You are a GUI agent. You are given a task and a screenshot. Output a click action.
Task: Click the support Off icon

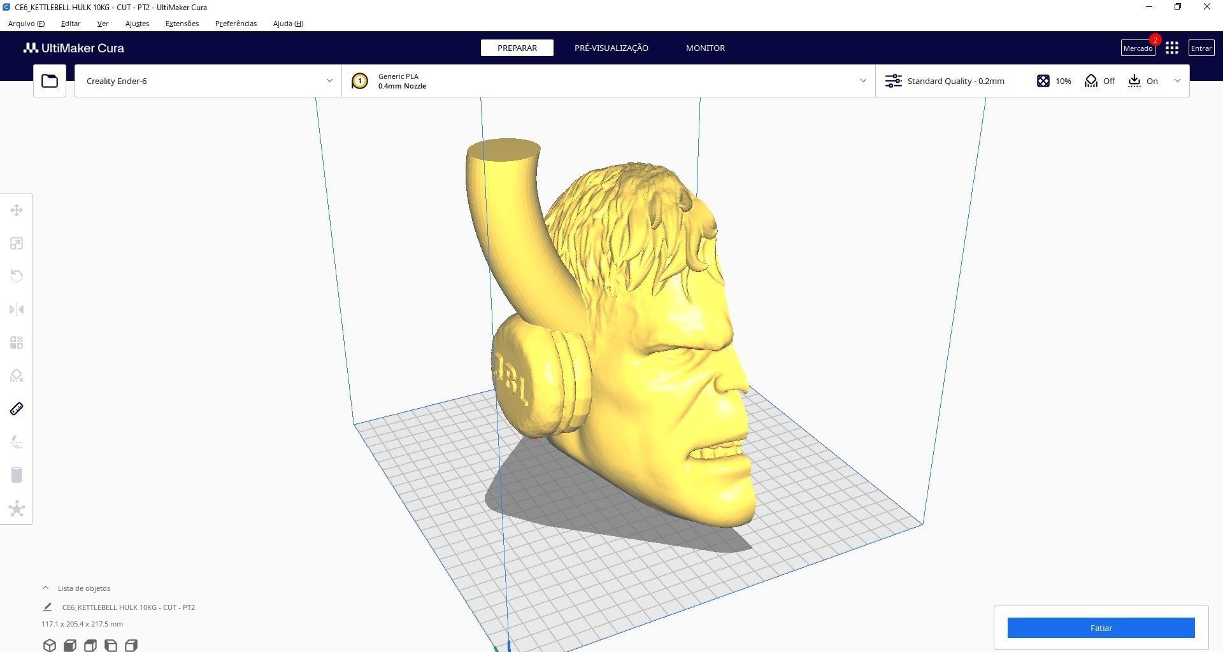(1091, 81)
